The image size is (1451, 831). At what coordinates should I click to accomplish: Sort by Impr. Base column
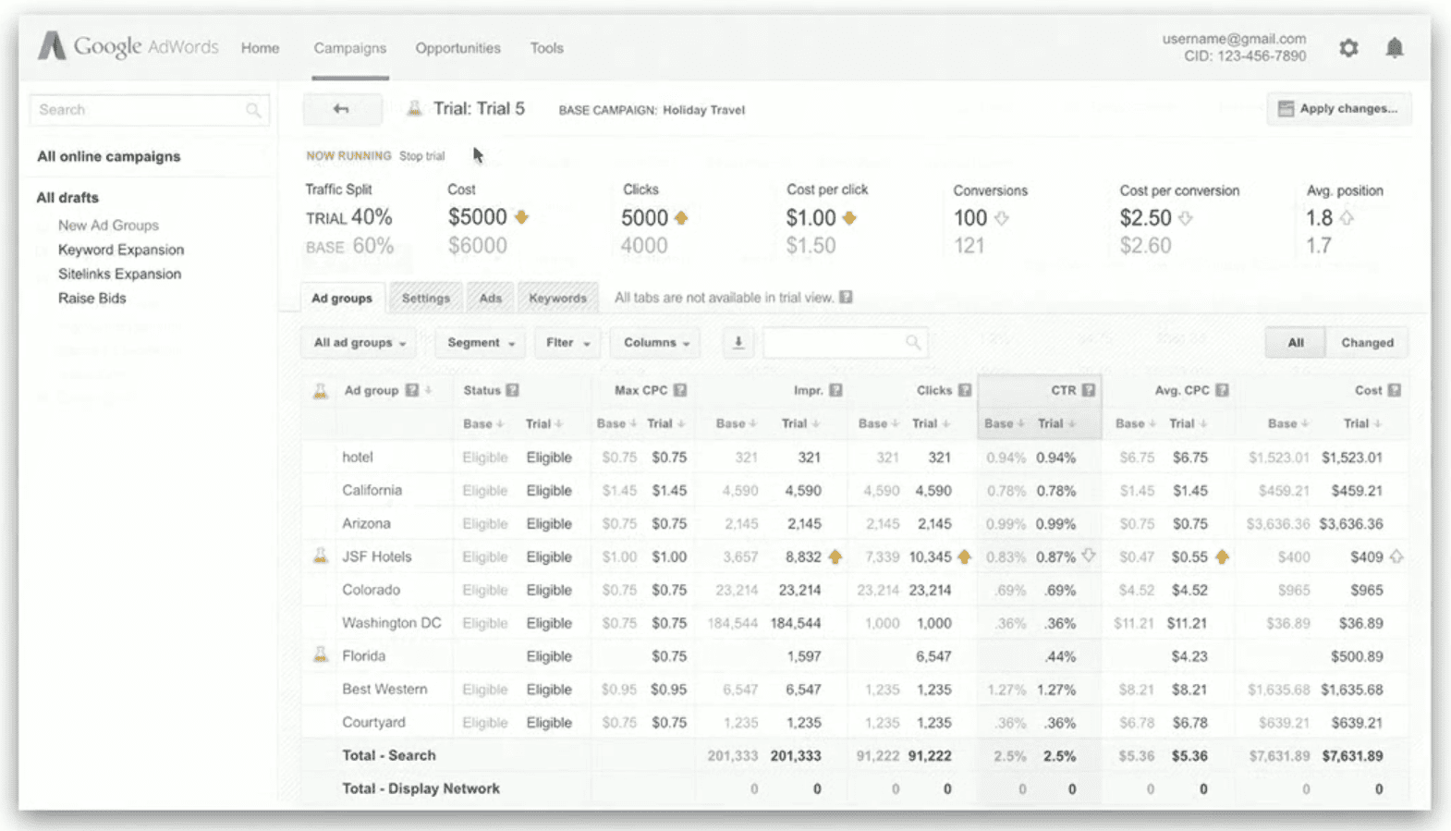737,423
